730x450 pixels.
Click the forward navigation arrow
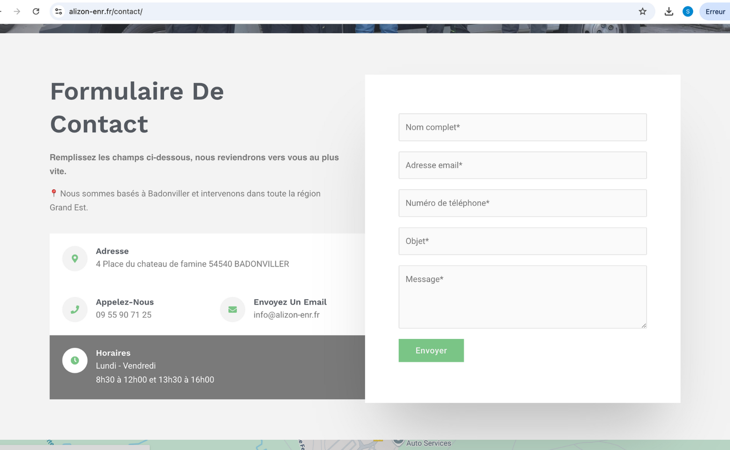point(17,11)
